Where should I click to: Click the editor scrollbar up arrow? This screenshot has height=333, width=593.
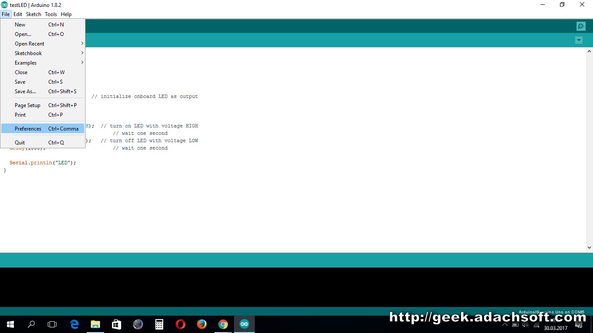pos(589,51)
